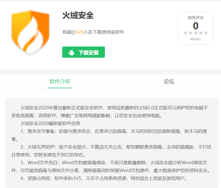Open the 软件介绍 tab
Viewport: 221px width, 188px height.
click(x=60, y=82)
